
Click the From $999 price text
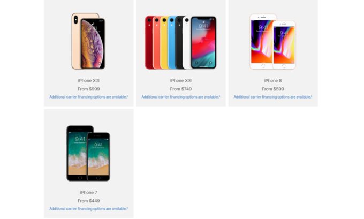tap(89, 89)
